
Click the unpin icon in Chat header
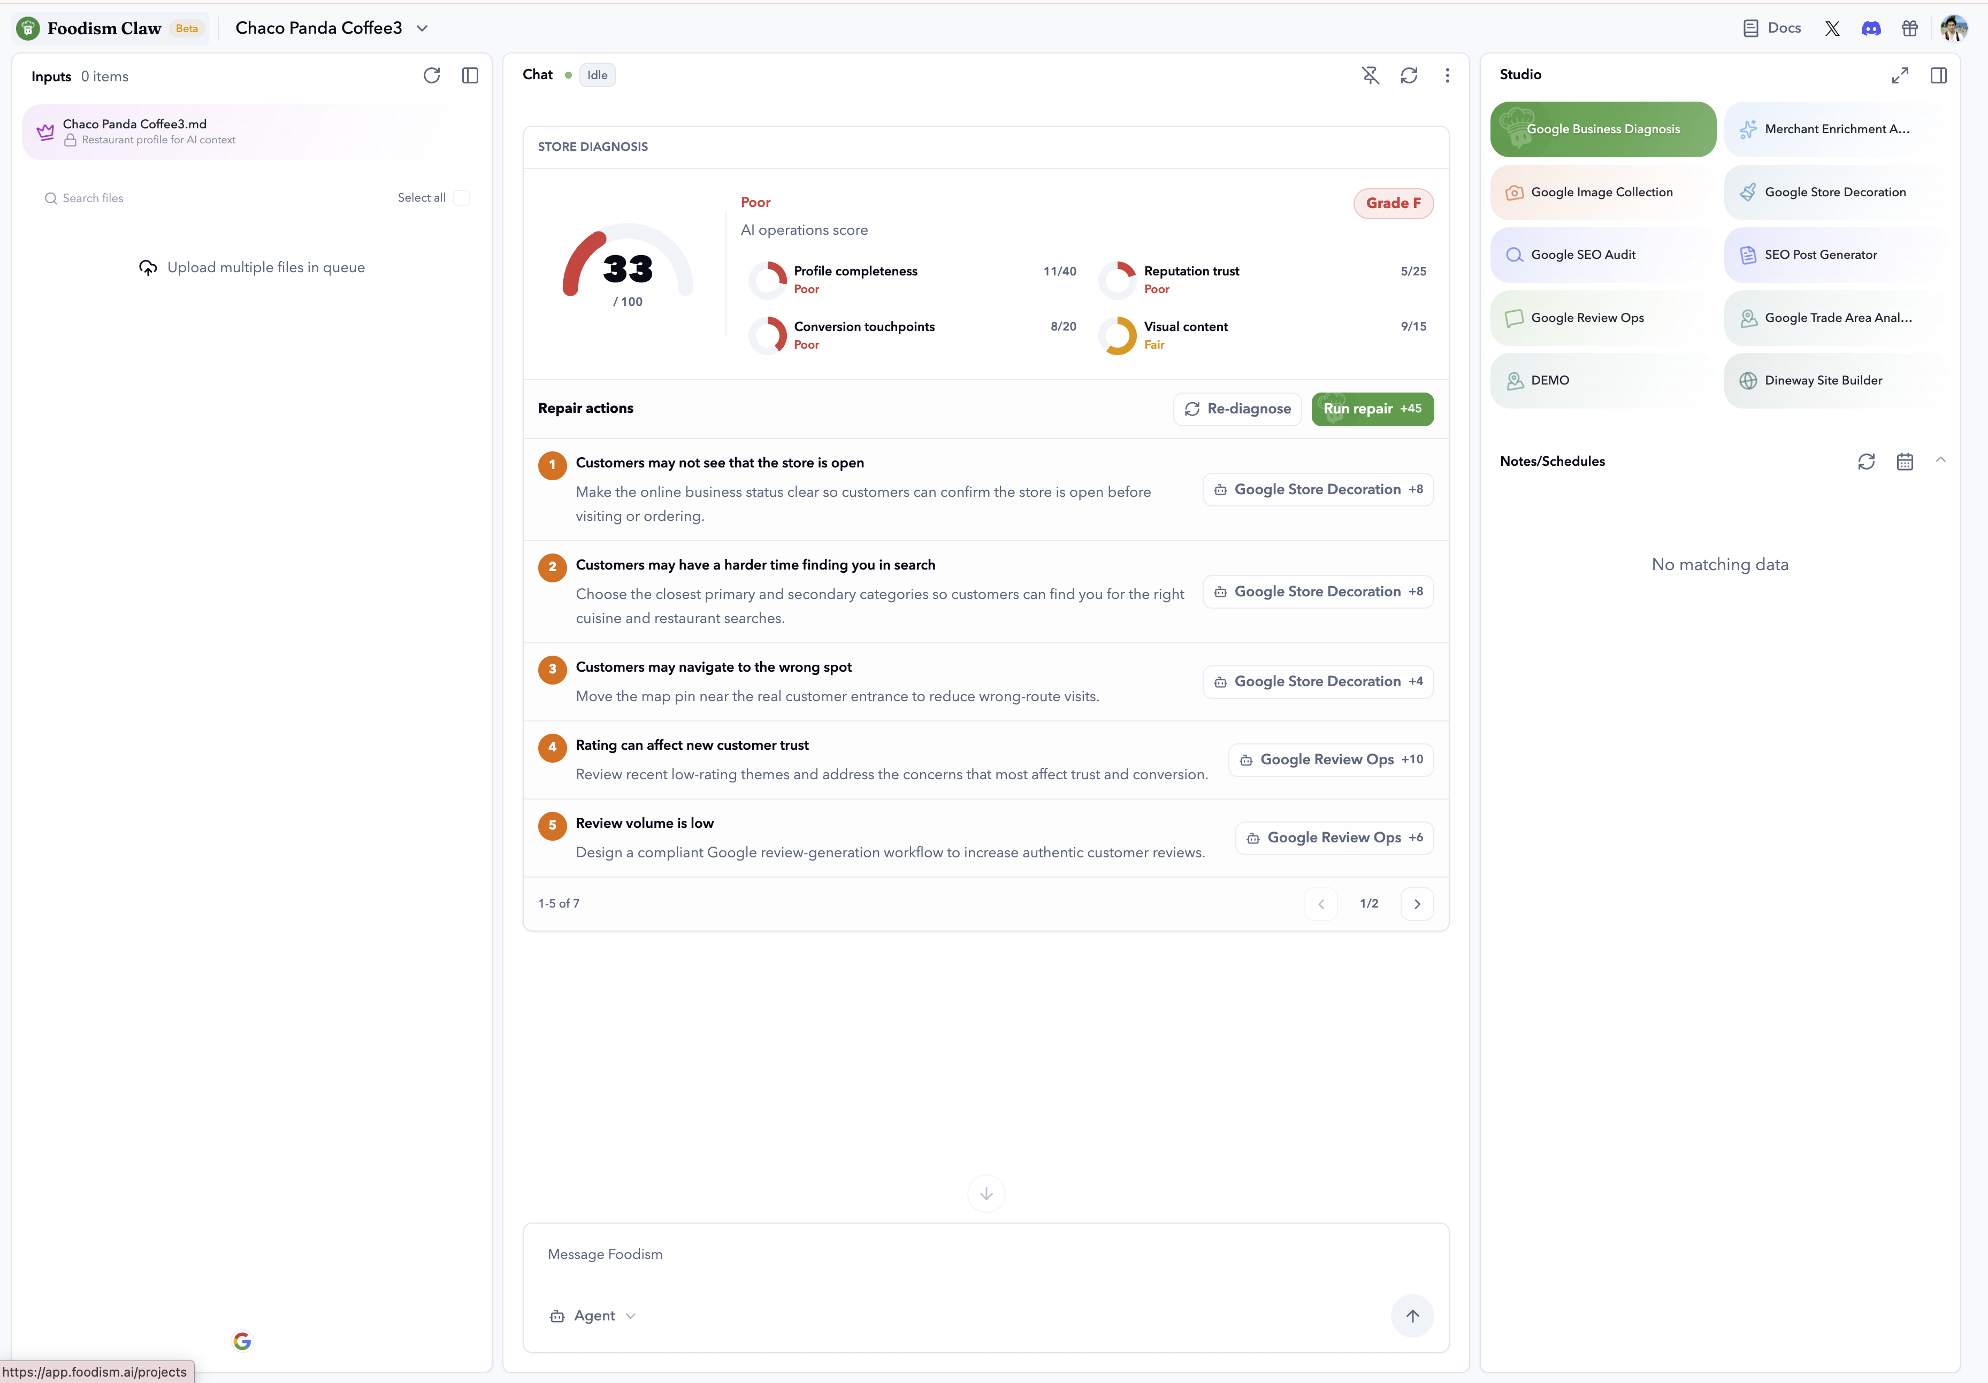point(1370,75)
